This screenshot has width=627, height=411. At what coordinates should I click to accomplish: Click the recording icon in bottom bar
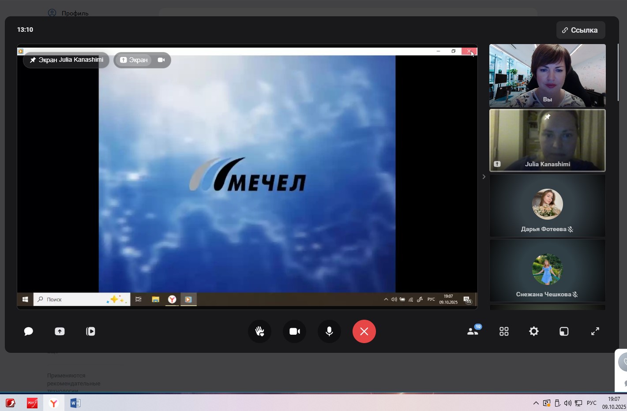[x=90, y=331]
